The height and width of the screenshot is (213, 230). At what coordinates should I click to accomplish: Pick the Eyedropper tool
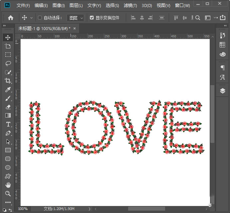click(x=8, y=89)
